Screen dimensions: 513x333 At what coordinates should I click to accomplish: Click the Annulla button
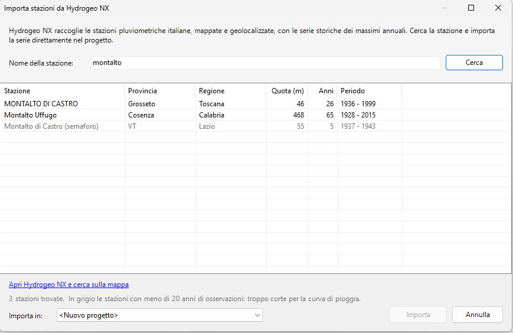point(478,315)
